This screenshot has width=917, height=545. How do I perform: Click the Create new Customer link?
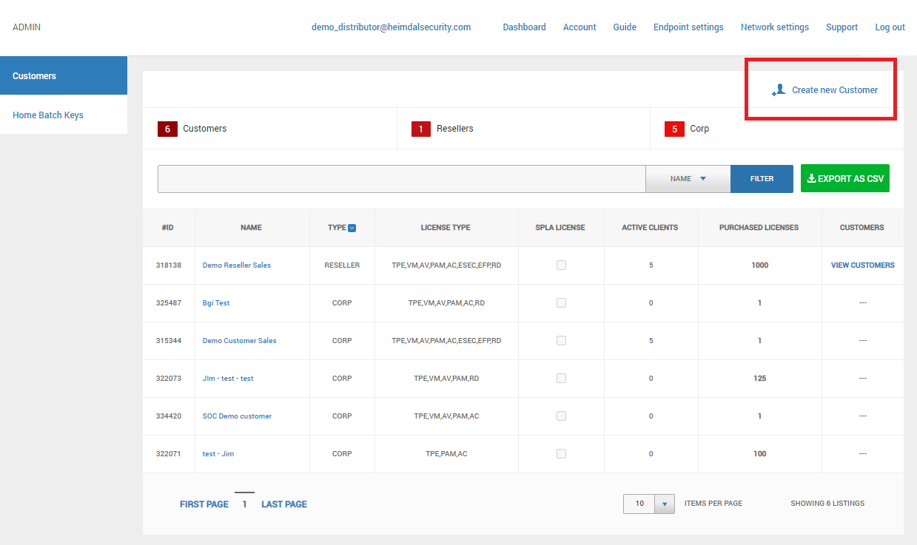834,90
